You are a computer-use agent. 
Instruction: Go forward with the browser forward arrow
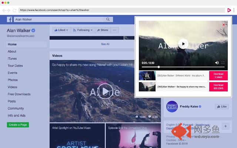pyautogui.click(x=8, y=10)
